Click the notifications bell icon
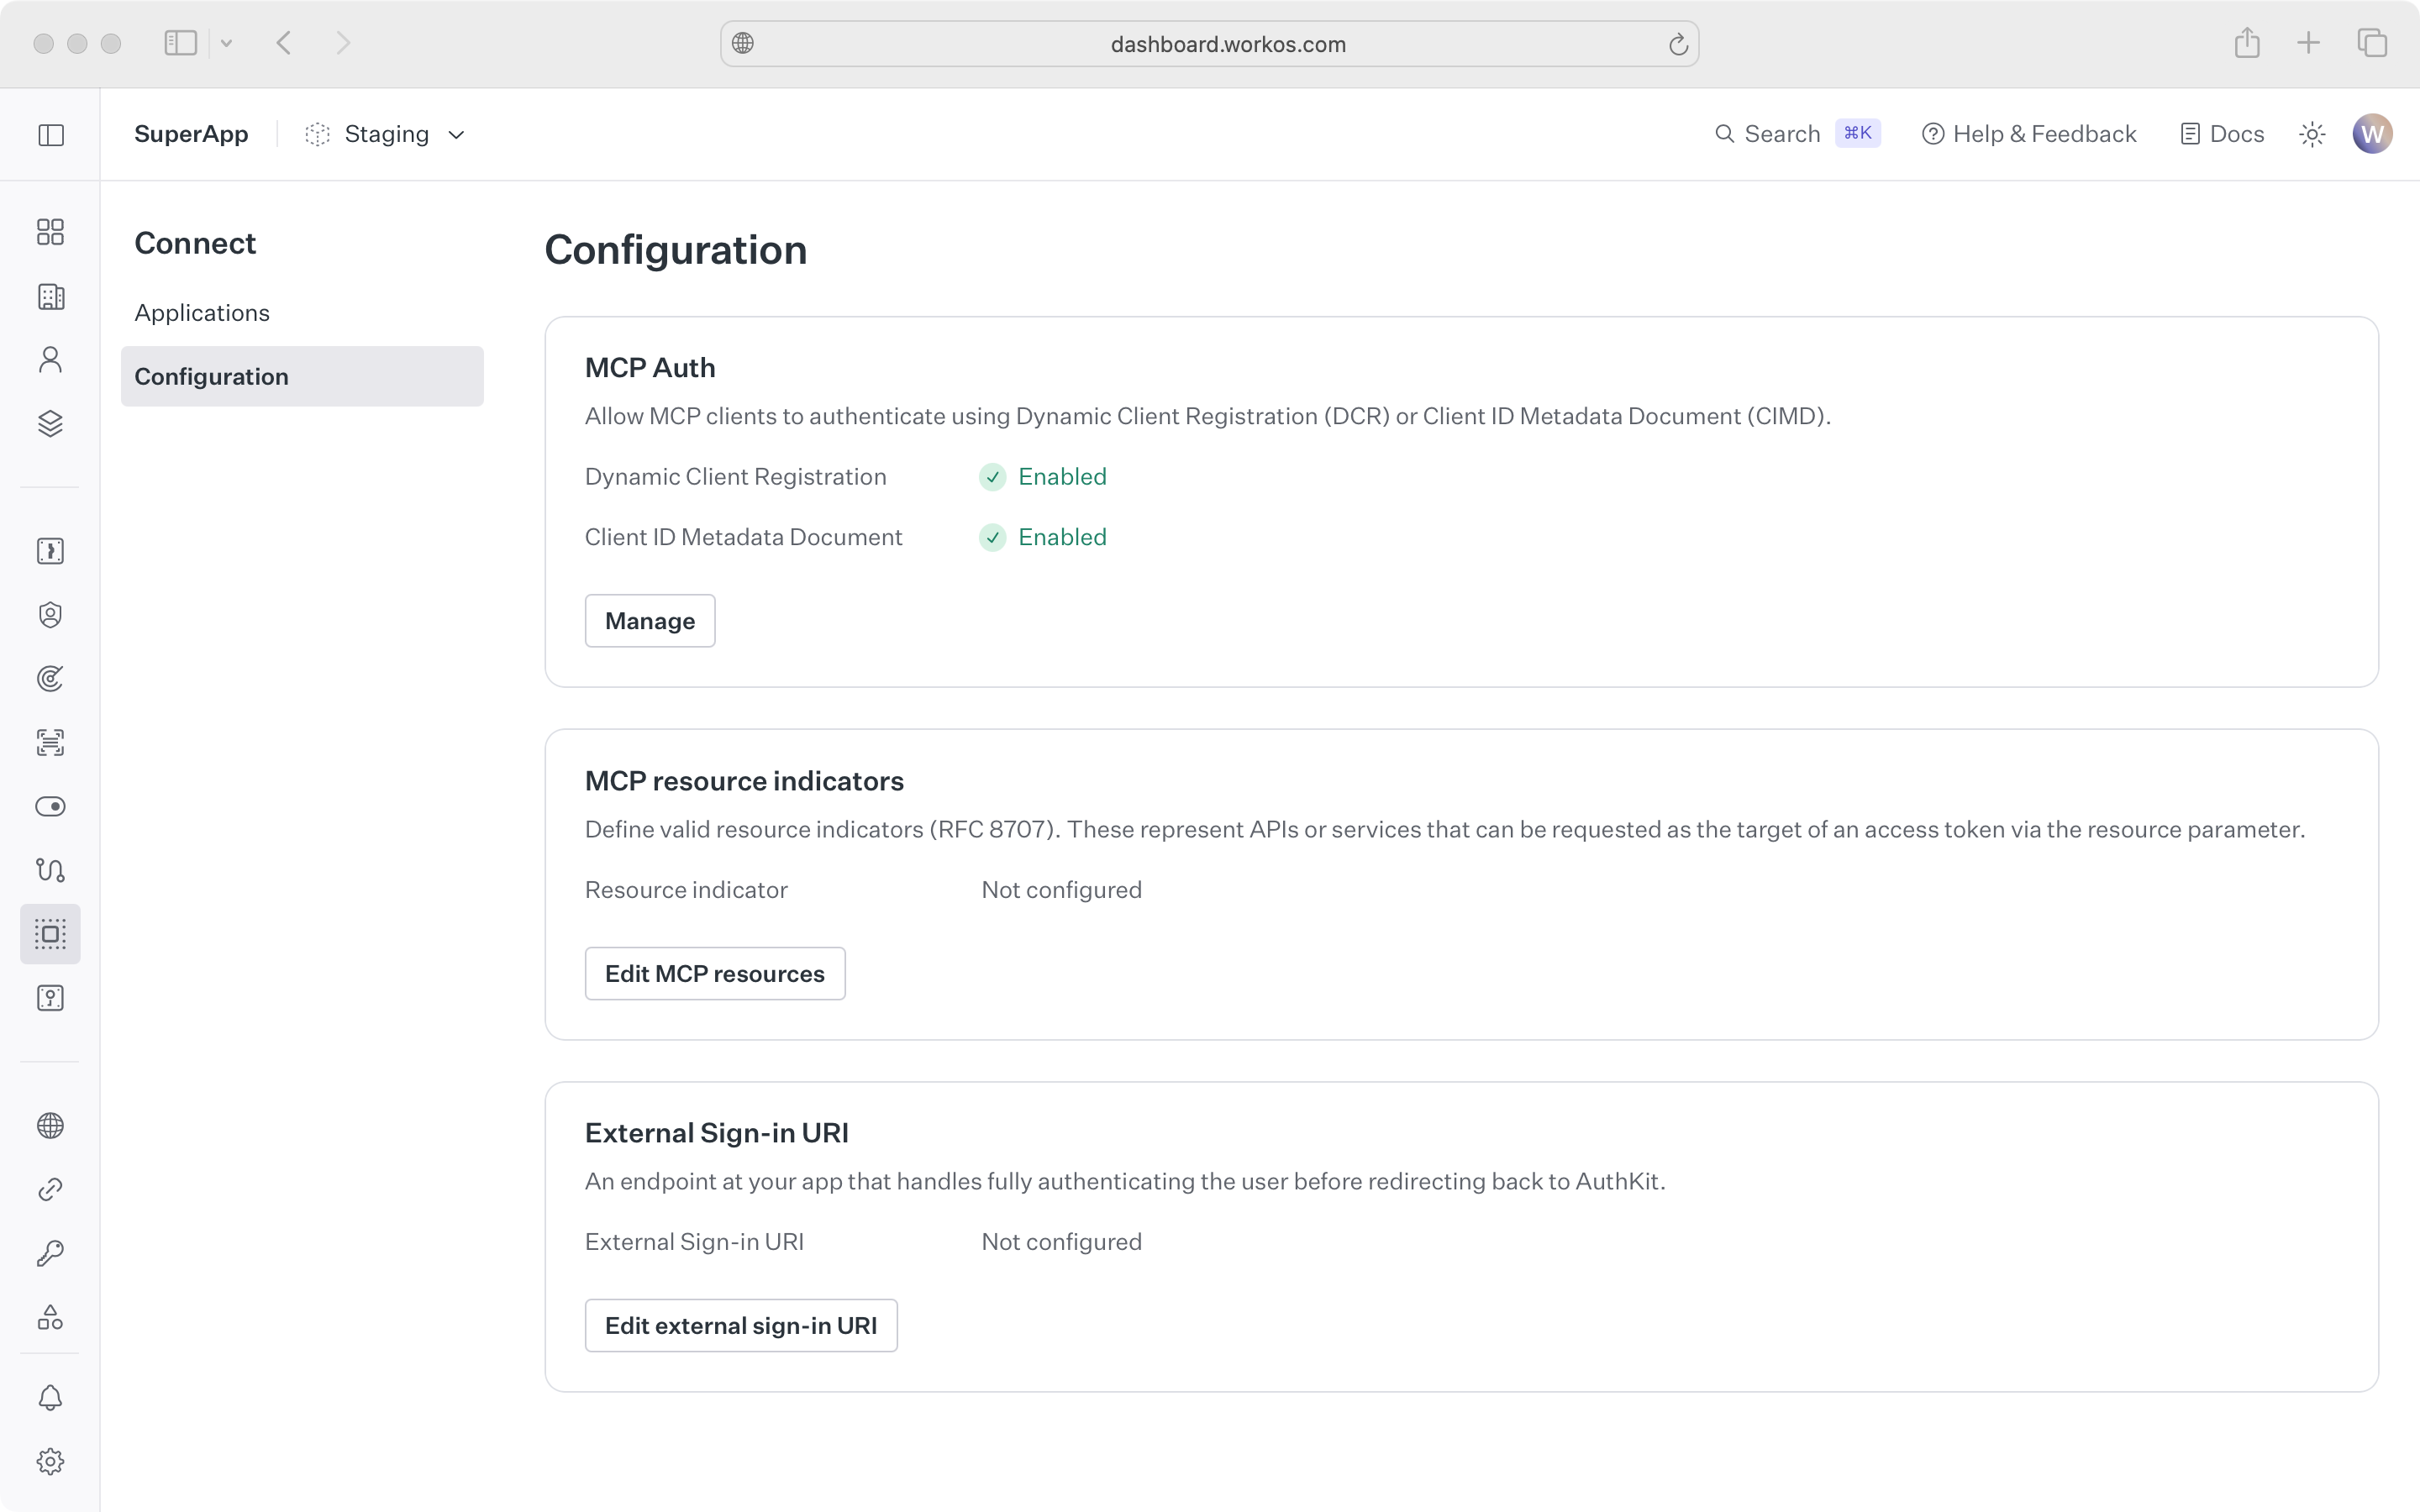2420x1512 pixels. click(50, 1398)
